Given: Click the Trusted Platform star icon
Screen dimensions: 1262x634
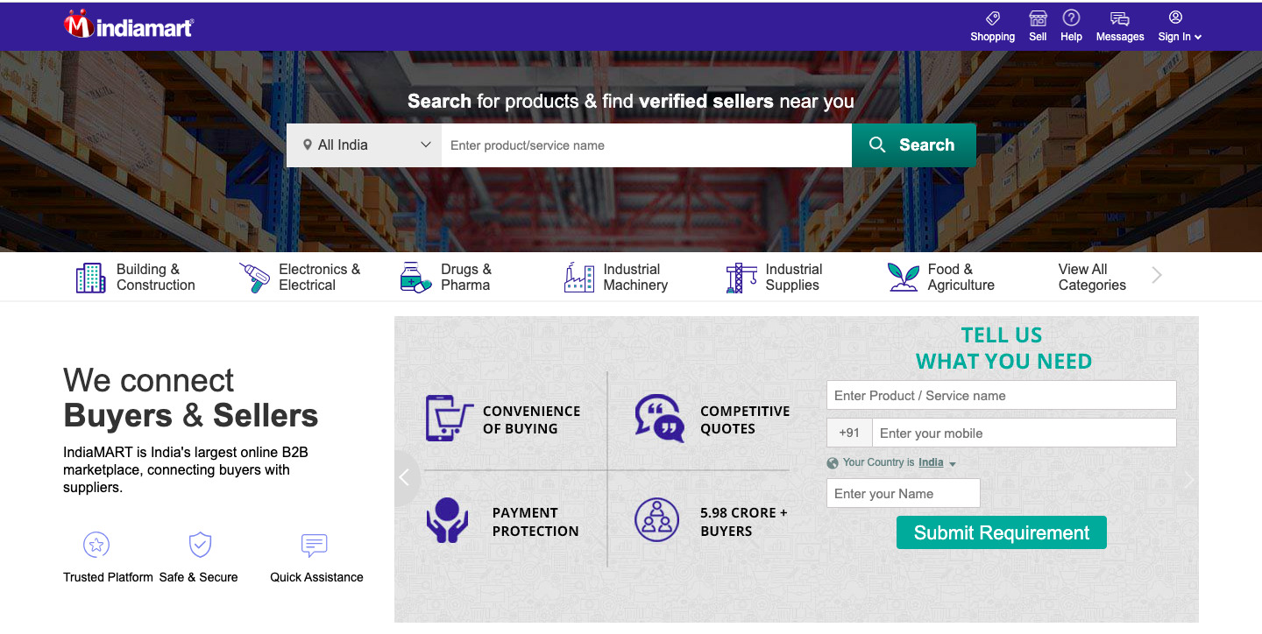Looking at the screenshot, I should [x=96, y=545].
